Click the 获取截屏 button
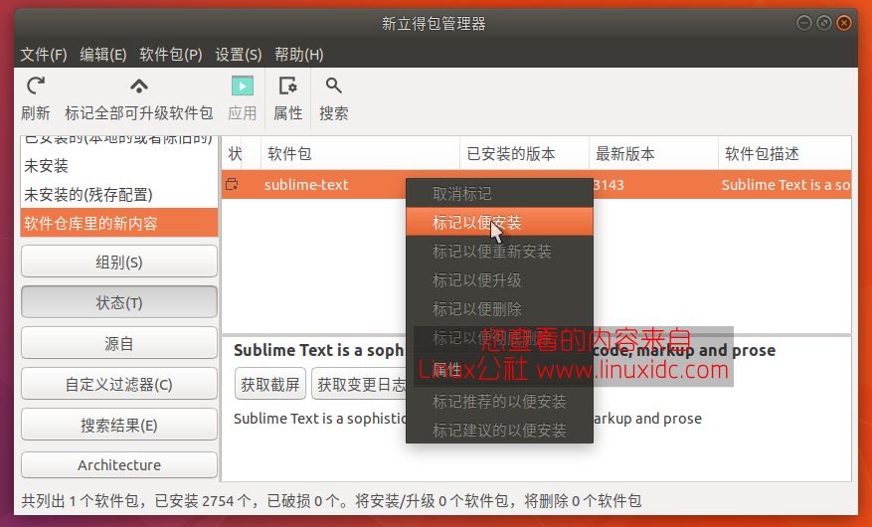This screenshot has width=872, height=527. [x=270, y=384]
